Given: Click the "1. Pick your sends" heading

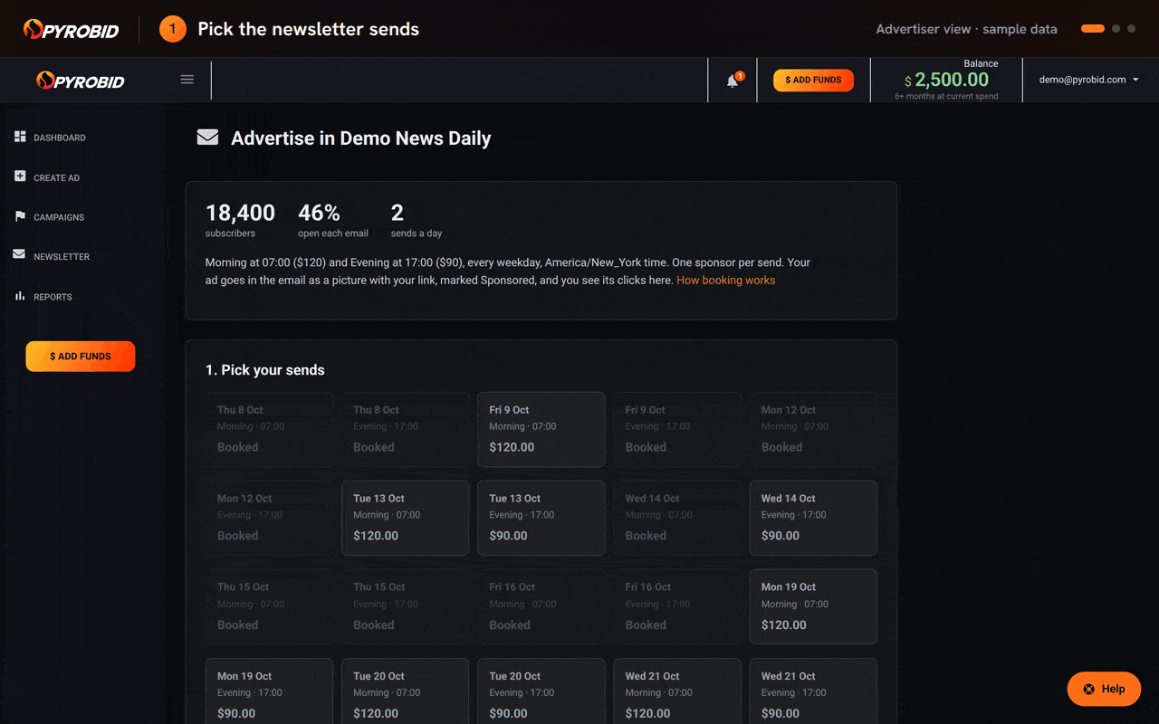Looking at the screenshot, I should point(265,370).
